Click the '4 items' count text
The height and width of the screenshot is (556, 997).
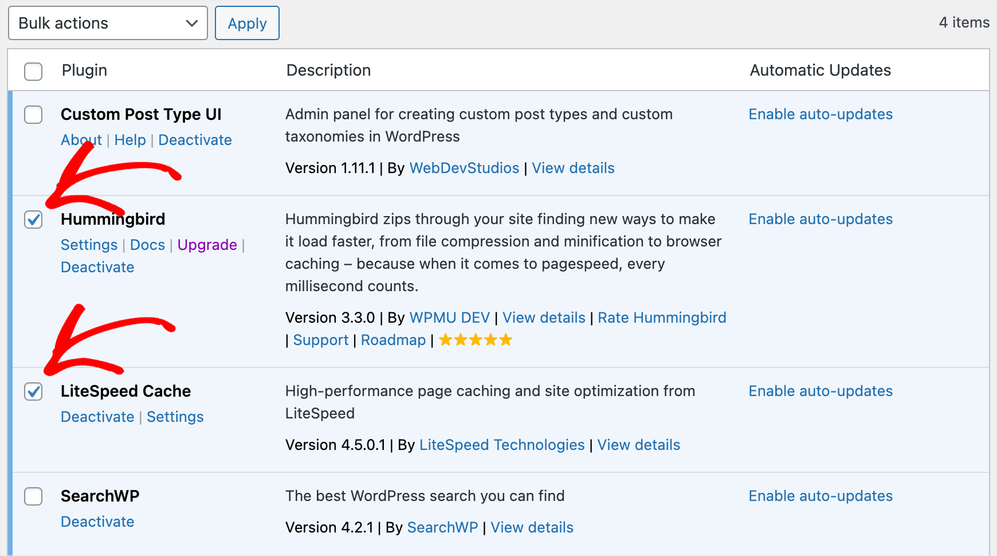(964, 22)
